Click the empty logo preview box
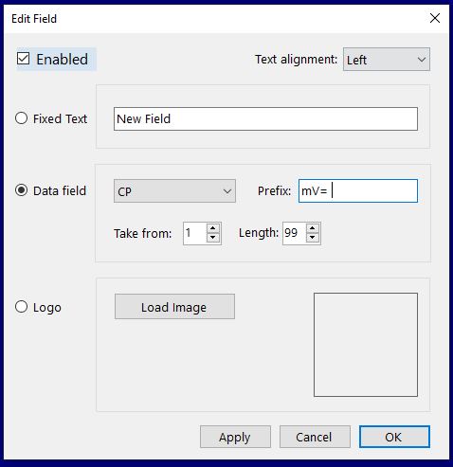This screenshot has width=453, height=467. pyautogui.click(x=366, y=345)
